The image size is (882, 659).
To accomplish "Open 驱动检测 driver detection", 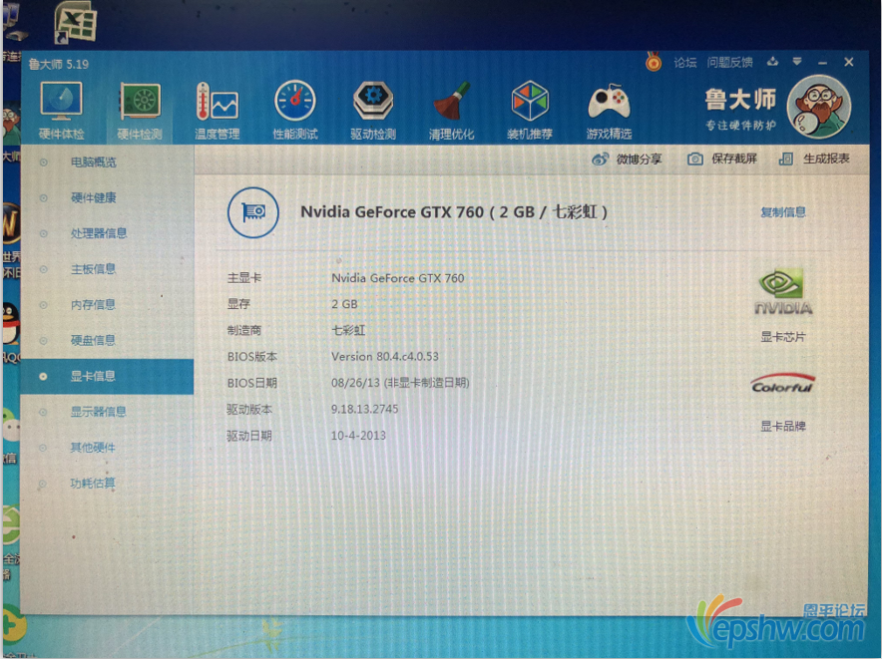I will (x=373, y=111).
